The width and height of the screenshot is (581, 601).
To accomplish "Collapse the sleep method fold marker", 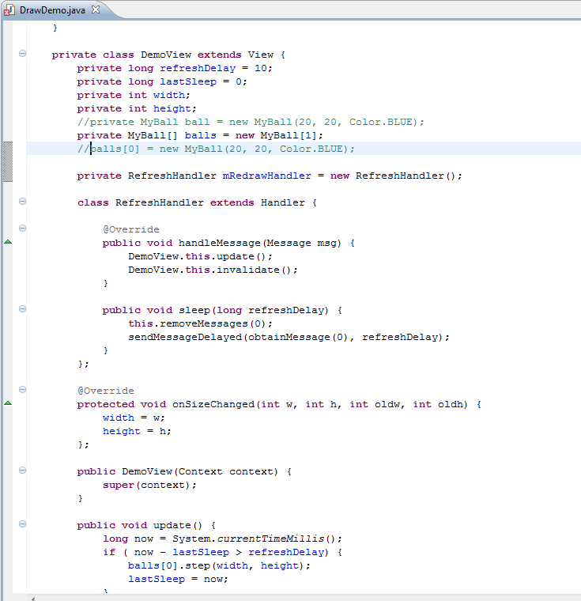I will (23, 309).
